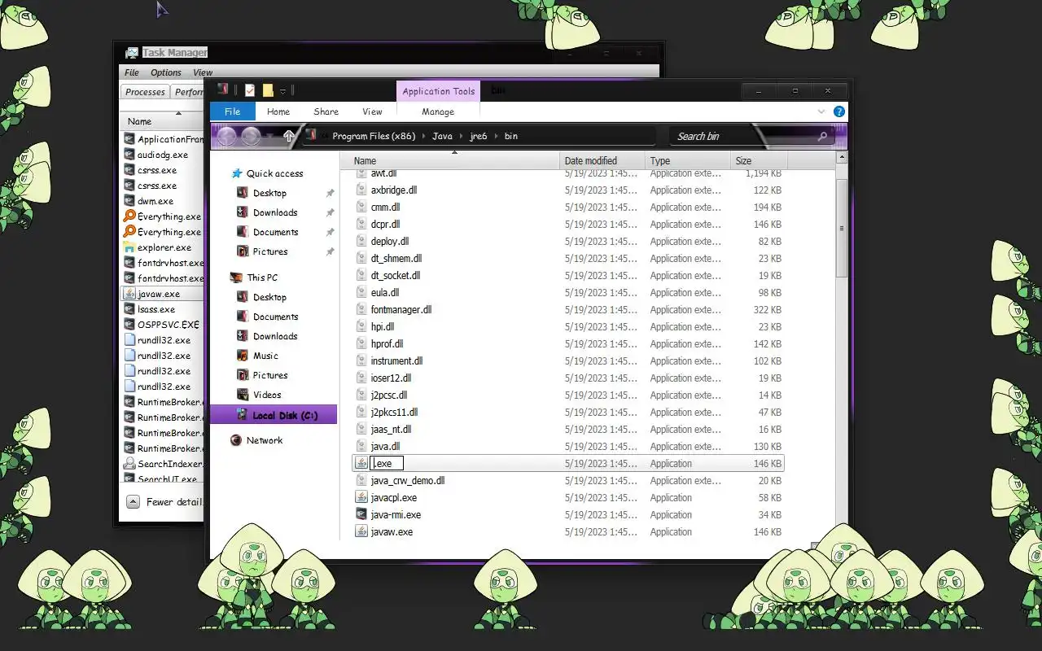Click the filename edit box ending .exe
1042x651 pixels.
tap(387, 463)
